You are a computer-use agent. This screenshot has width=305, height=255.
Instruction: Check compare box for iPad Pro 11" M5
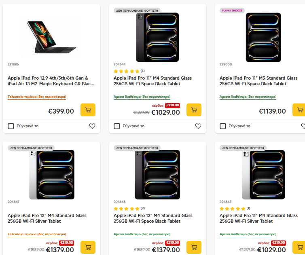coord(223,126)
